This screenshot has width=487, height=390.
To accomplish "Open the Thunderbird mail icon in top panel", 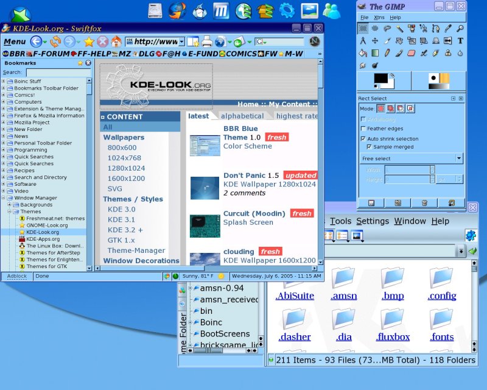I will [x=200, y=11].
